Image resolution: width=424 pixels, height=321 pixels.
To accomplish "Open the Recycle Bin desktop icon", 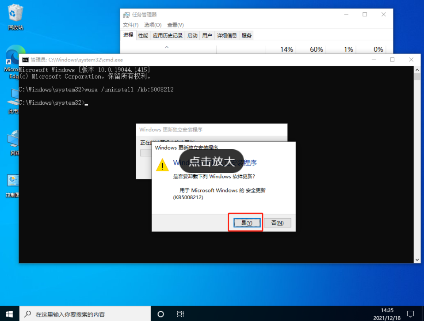I will coord(15,13).
